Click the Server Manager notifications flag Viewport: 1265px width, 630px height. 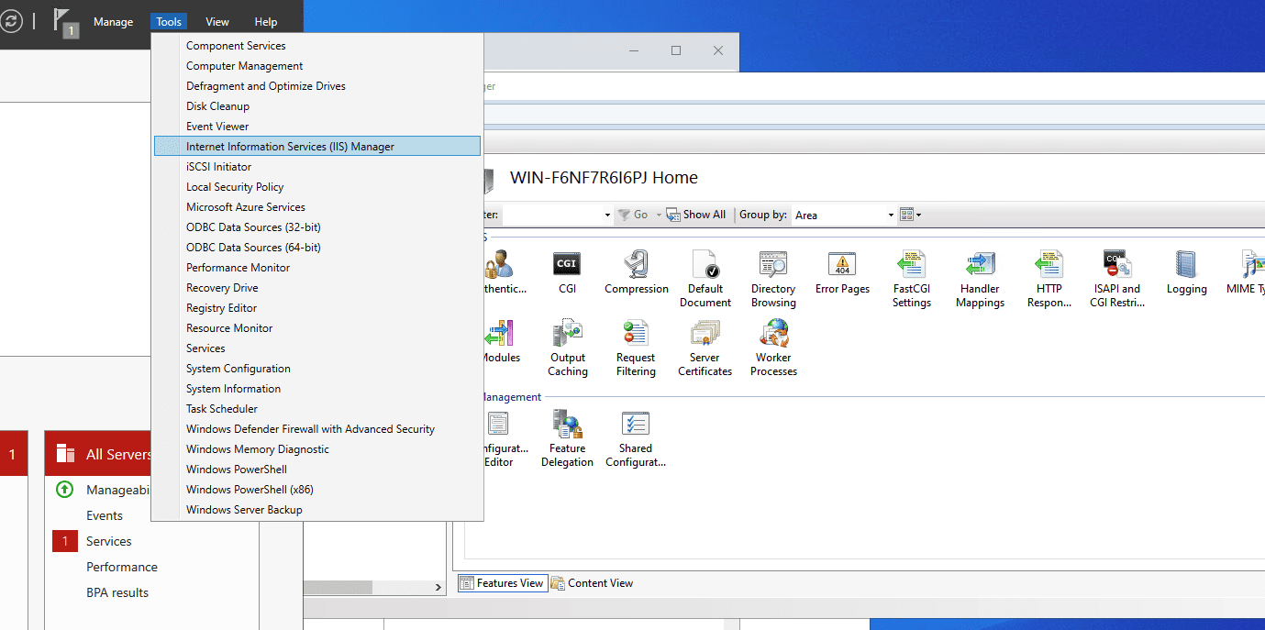pos(64,22)
